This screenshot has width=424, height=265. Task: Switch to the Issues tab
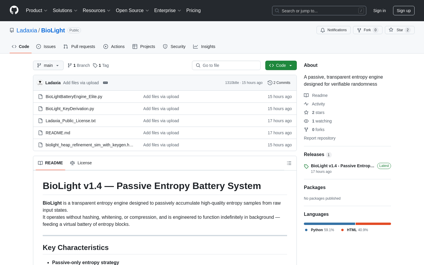click(x=46, y=47)
